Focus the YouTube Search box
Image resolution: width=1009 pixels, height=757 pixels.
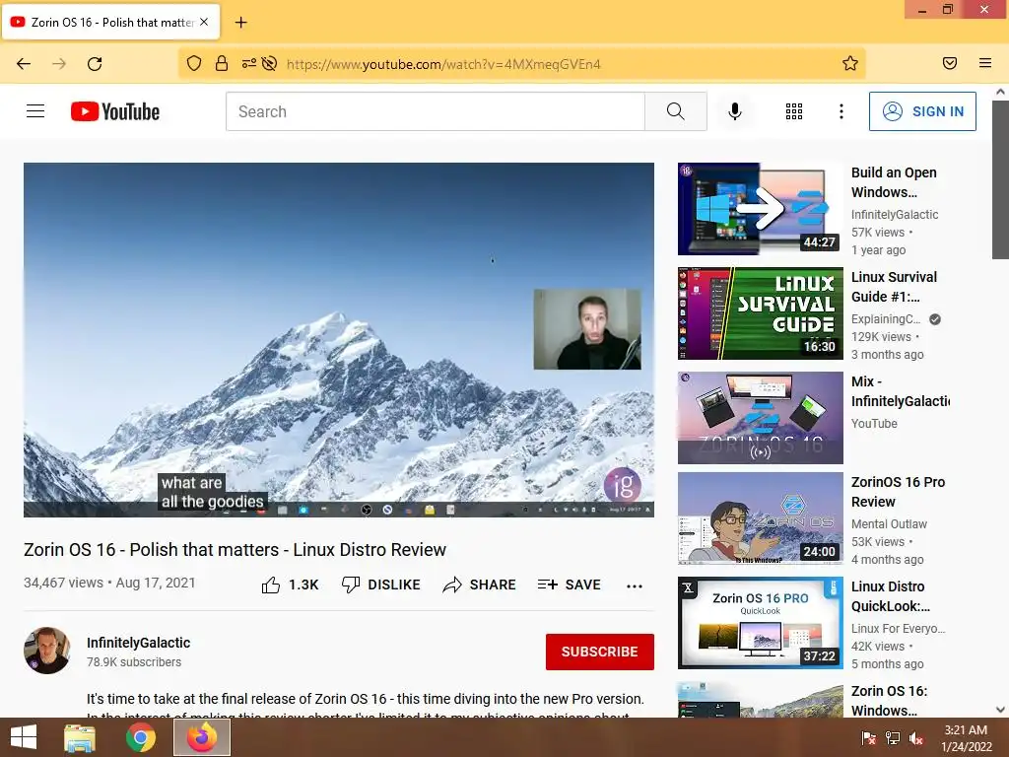click(x=435, y=111)
